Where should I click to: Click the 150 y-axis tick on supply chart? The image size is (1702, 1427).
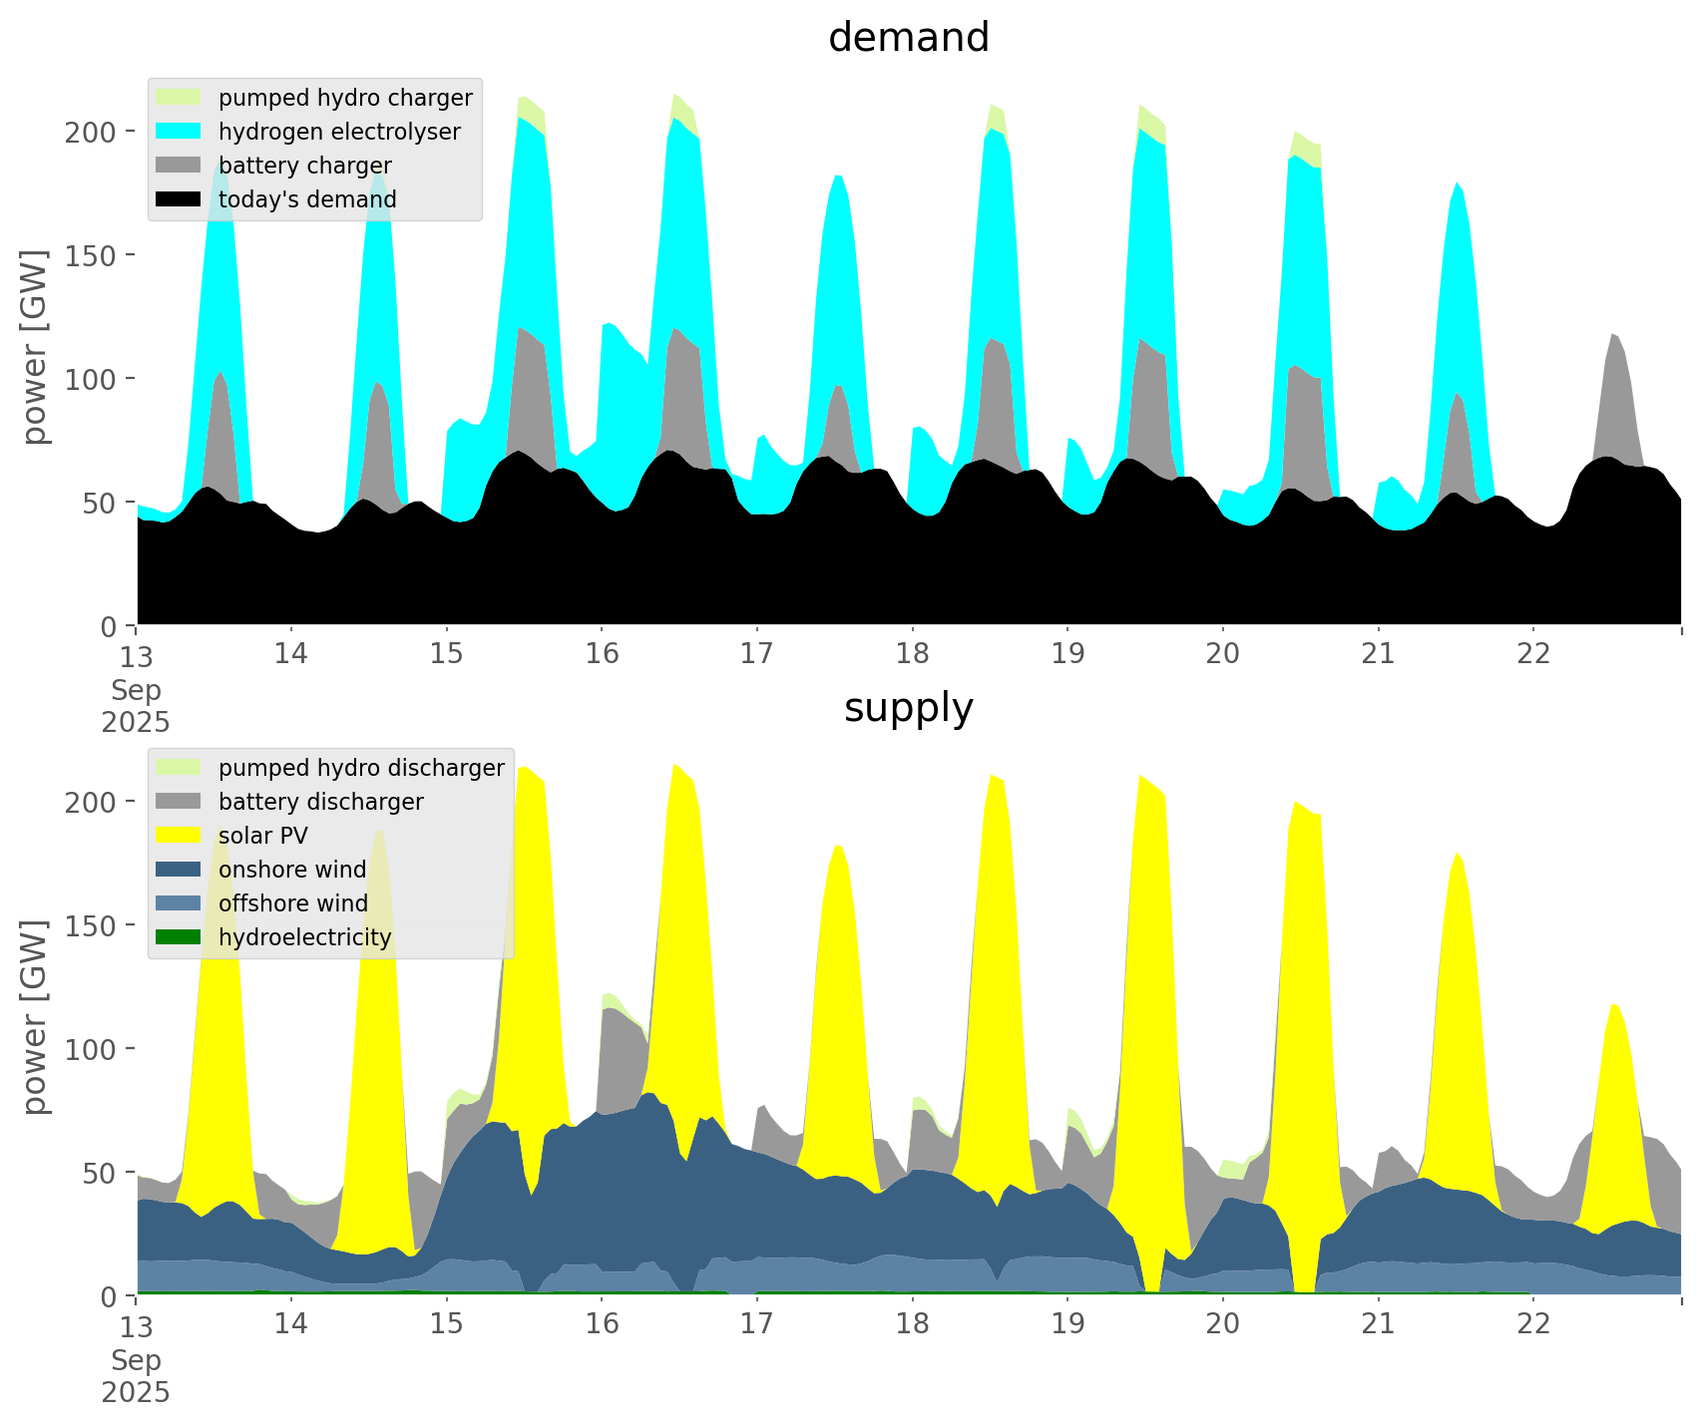(91, 925)
